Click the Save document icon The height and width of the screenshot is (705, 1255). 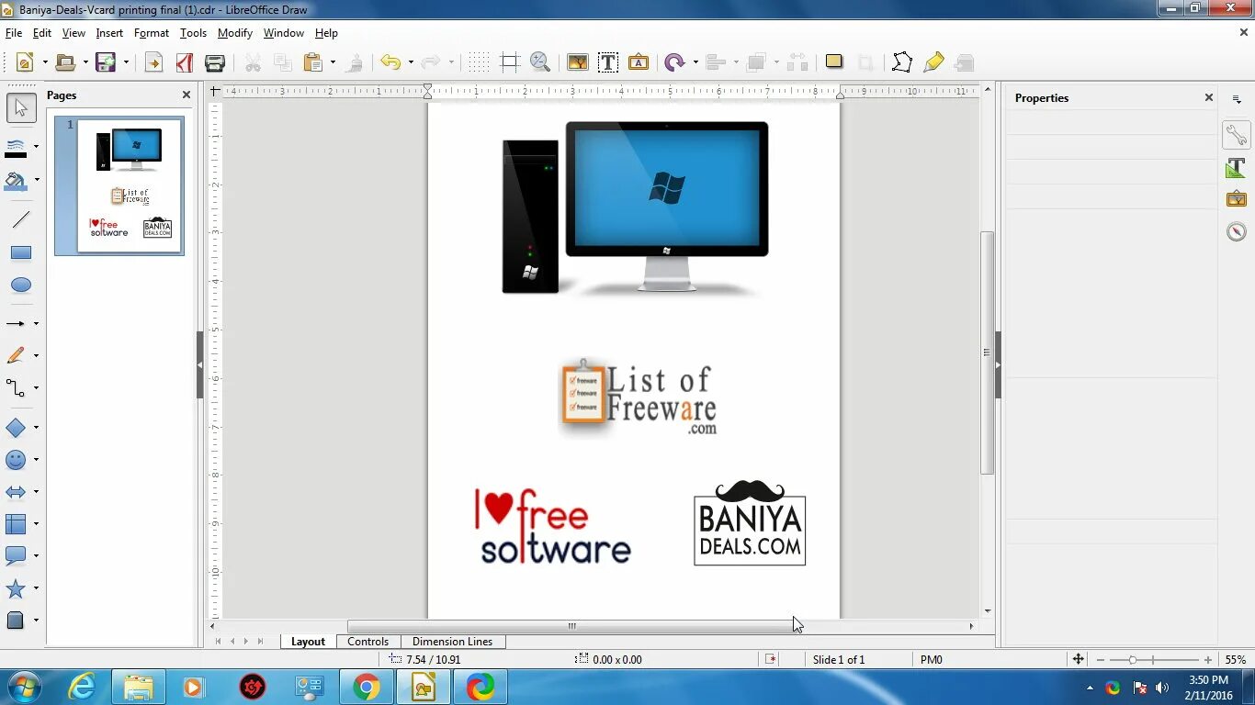point(106,62)
